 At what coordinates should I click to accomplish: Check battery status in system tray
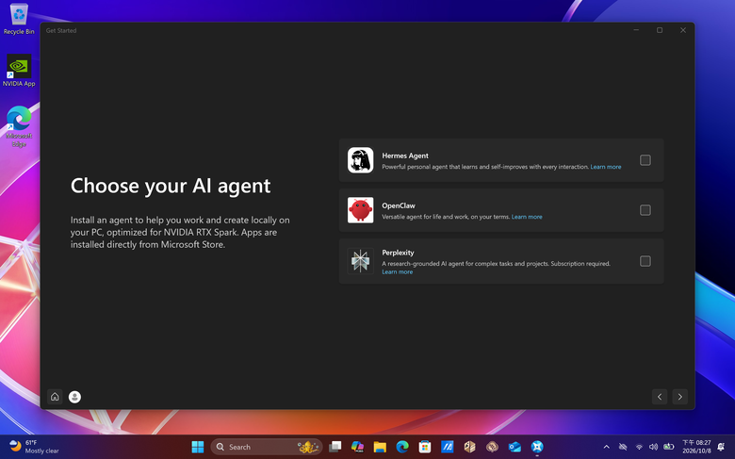668,447
